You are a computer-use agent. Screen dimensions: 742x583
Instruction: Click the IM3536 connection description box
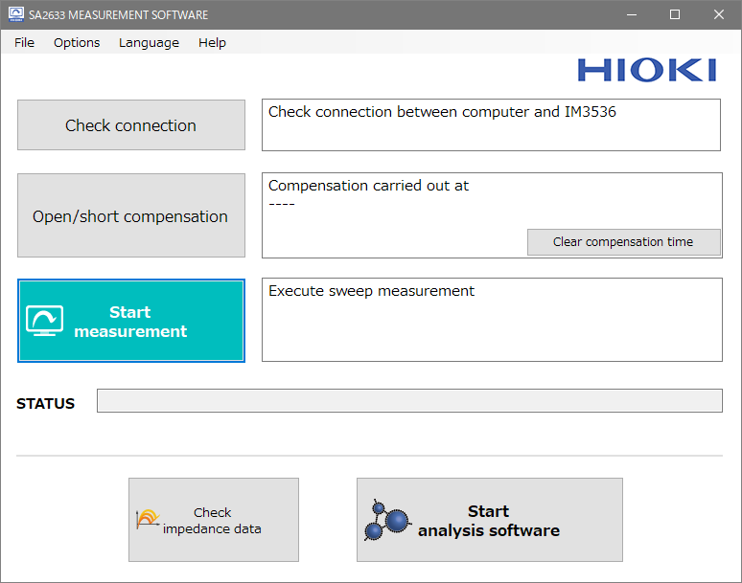pos(491,124)
